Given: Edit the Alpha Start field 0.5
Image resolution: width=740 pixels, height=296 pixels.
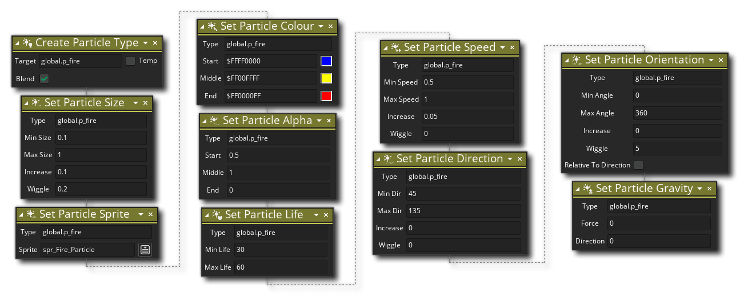Looking at the screenshot, I should [x=278, y=155].
